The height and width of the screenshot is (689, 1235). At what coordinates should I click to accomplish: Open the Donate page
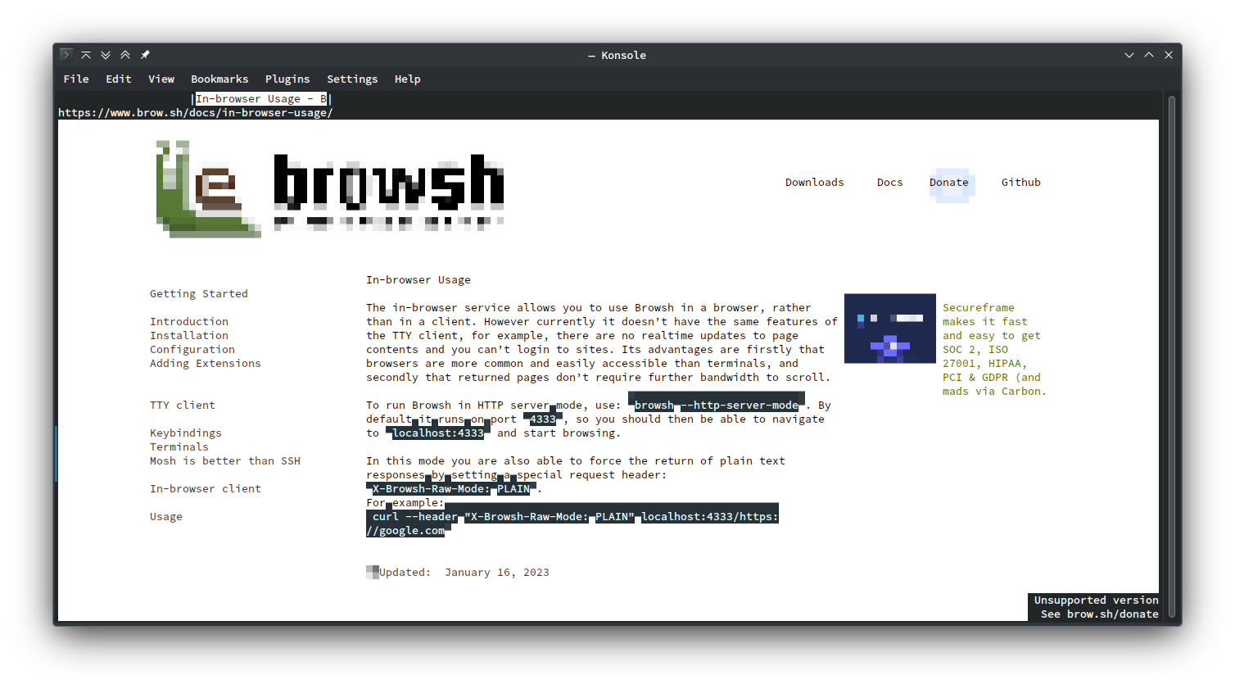[x=948, y=182]
